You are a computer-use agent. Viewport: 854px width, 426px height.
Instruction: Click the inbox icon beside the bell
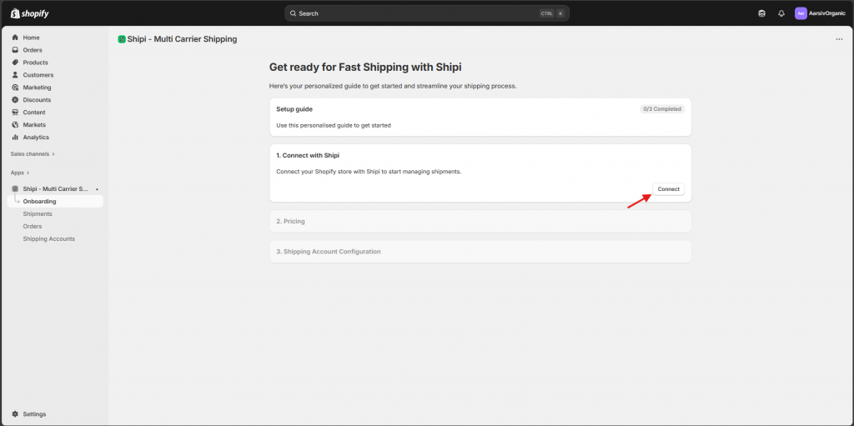761,13
